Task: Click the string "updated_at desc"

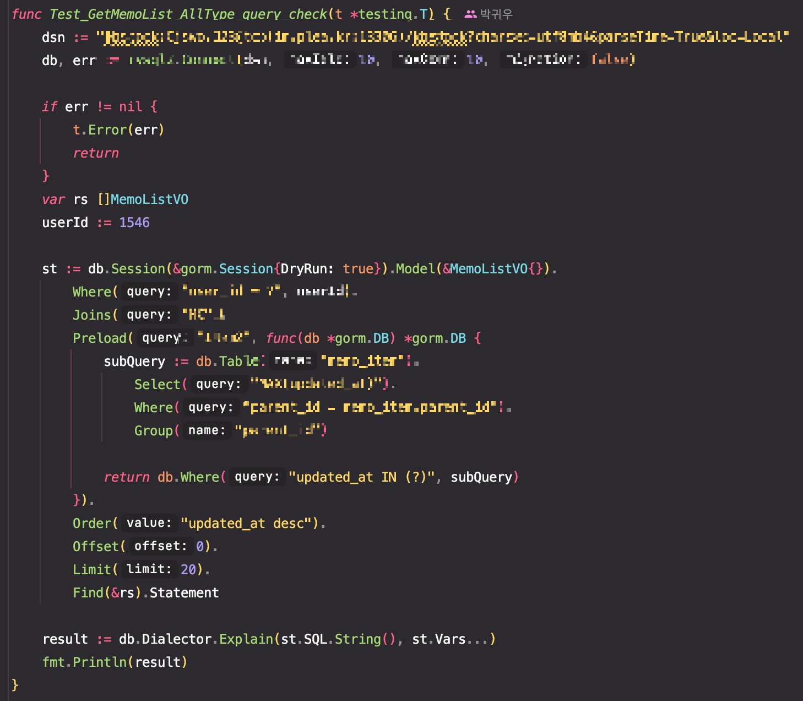Action: tap(246, 524)
